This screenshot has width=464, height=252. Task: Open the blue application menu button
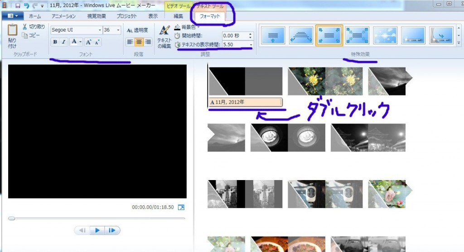click(x=12, y=16)
